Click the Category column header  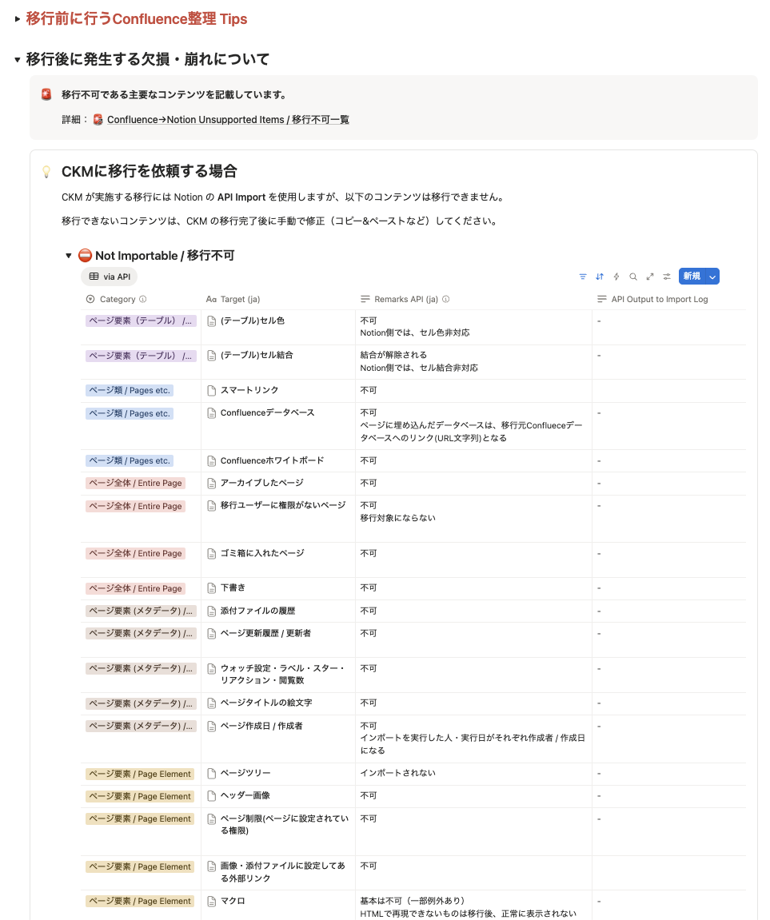tap(118, 299)
